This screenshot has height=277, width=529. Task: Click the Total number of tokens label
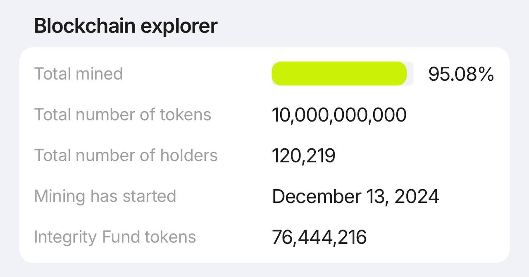click(x=123, y=114)
